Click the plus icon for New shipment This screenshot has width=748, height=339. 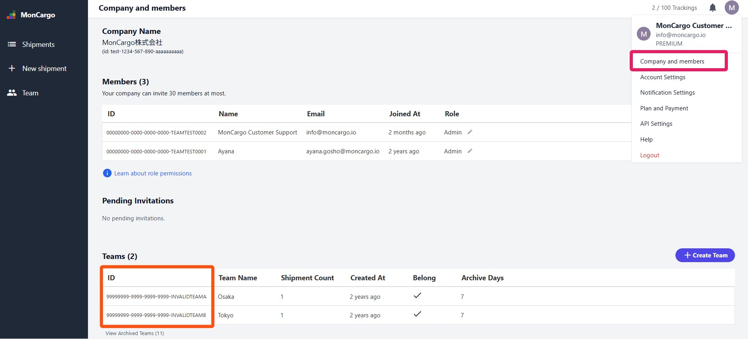[x=12, y=69]
